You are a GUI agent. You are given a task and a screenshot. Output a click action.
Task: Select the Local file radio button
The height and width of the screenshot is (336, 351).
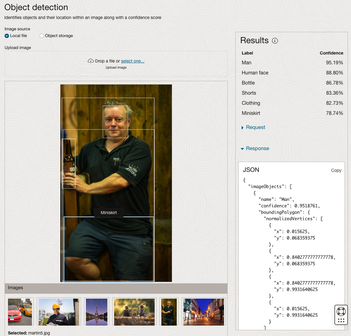pyautogui.click(x=7, y=36)
